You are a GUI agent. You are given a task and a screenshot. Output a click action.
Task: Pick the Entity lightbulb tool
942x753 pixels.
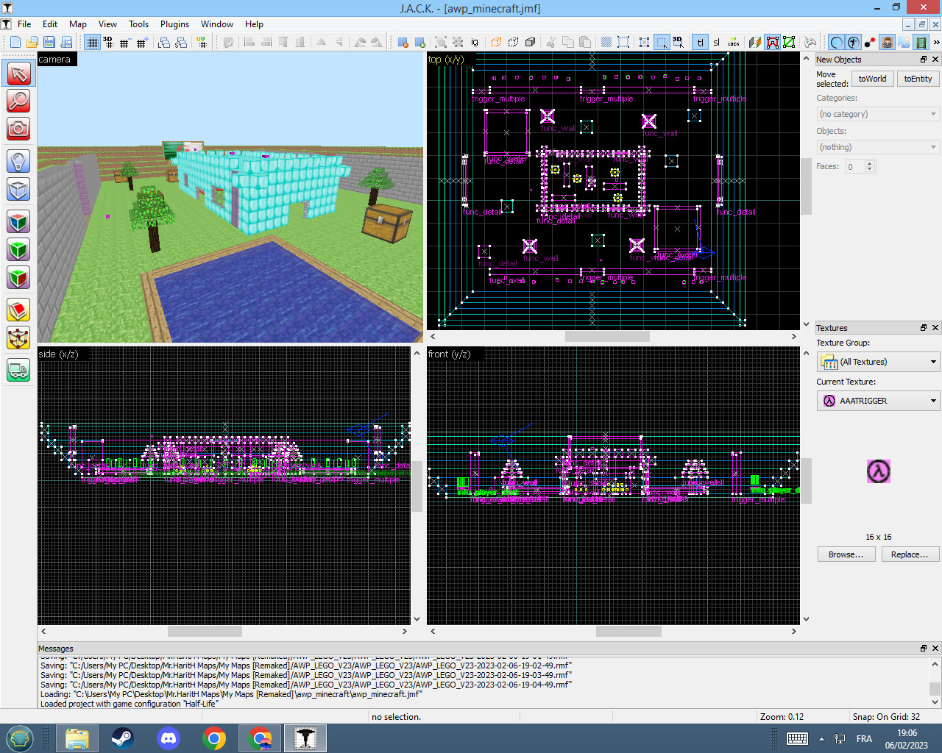tap(18, 161)
